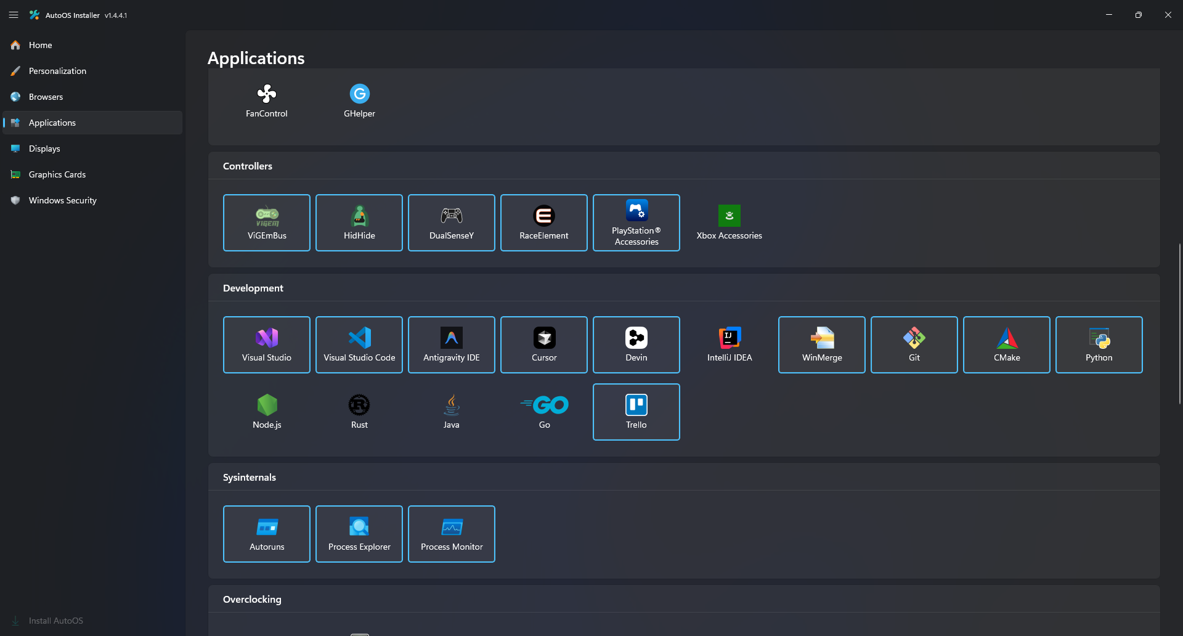1183x636 pixels.
Task: Deselect the Visual Studio tile
Action: 267,344
